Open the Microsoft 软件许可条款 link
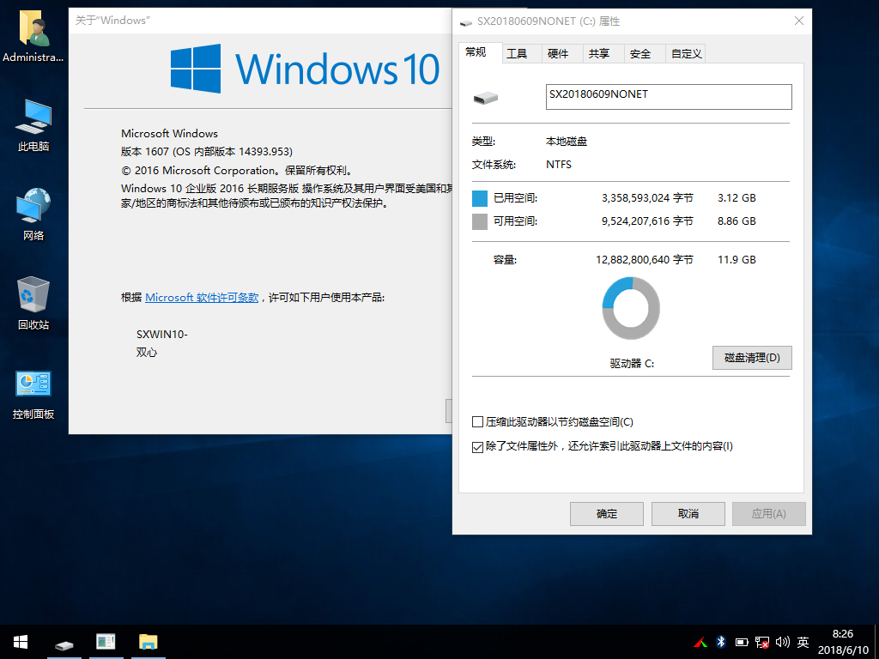The height and width of the screenshot is (659, 879). coord(202,298)
